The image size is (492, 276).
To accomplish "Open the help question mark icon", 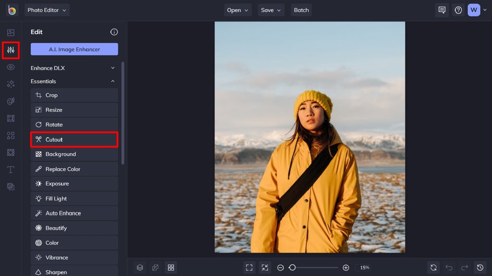I will point(458,10).
